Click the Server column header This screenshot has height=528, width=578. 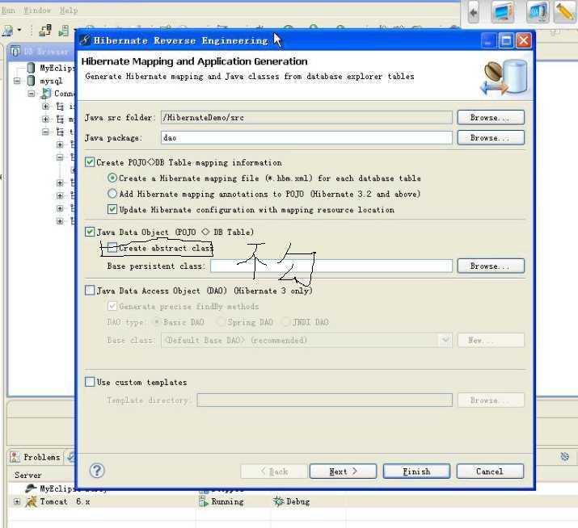tap(28, 475)
